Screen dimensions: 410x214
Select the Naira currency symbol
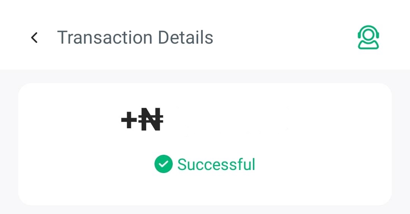[x=151, y=120]
